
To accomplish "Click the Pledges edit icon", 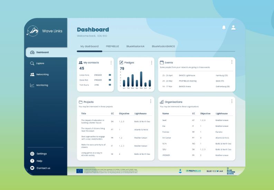I will point(121,63).
